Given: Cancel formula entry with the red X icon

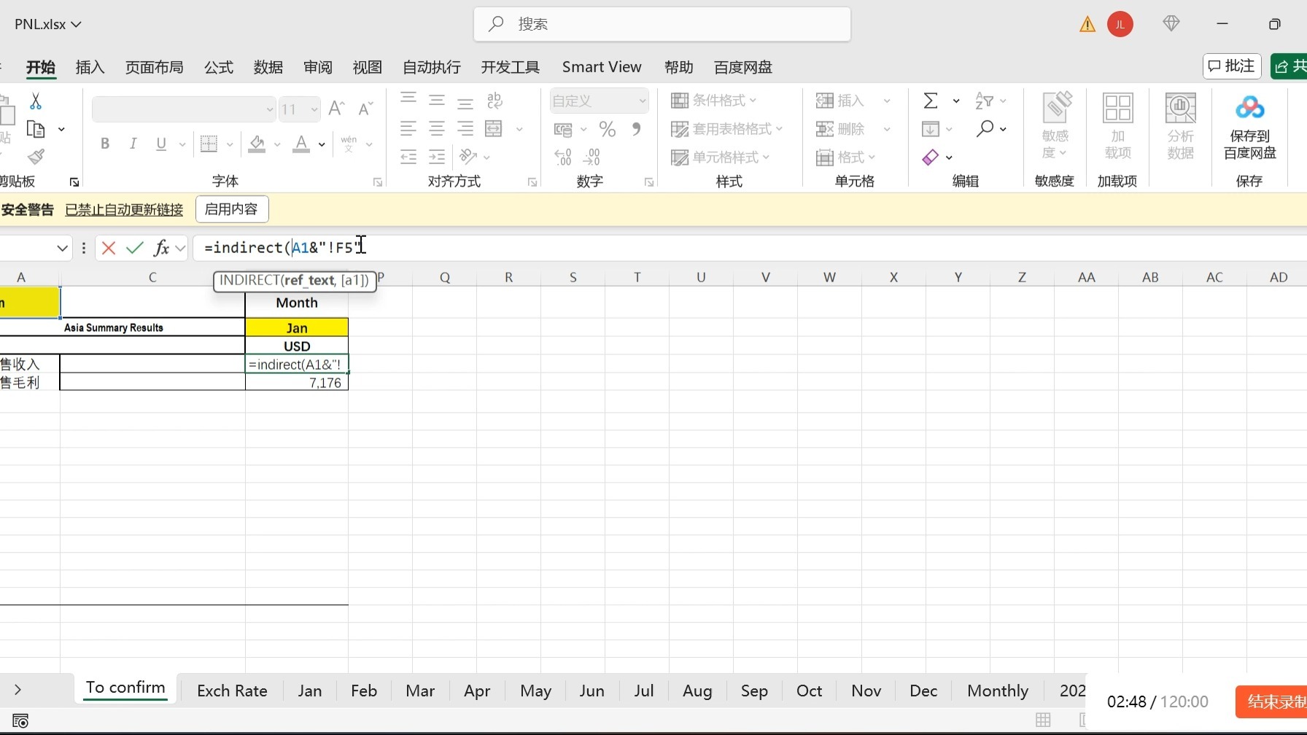Looking at the screenshot, I should click(108, 248).
